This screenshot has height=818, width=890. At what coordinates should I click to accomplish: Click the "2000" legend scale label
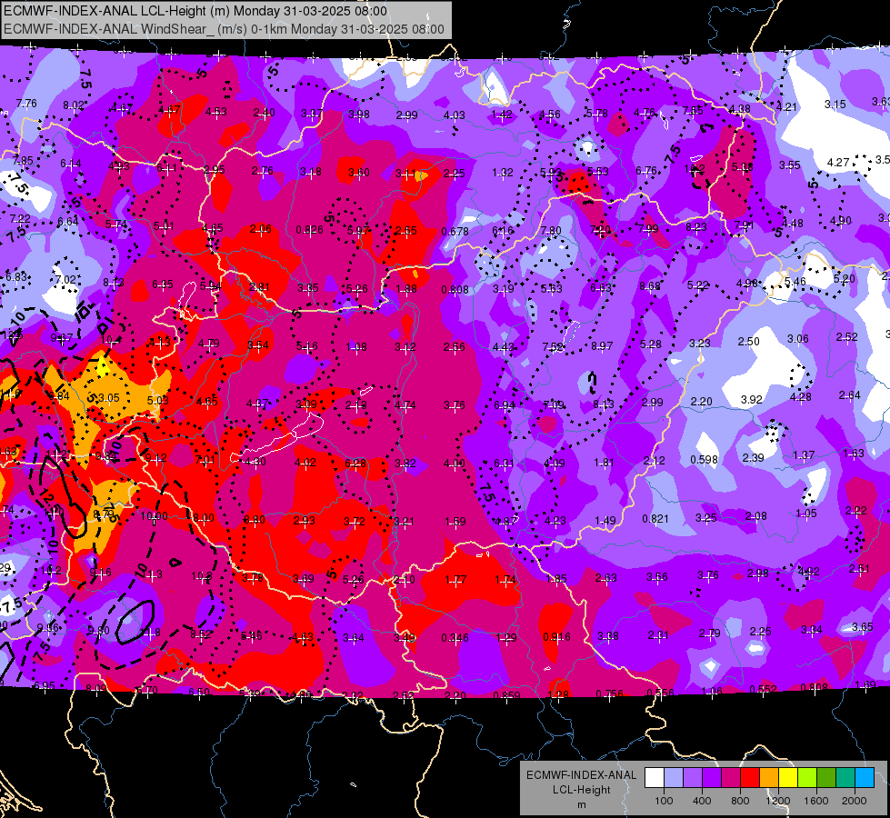855,801
